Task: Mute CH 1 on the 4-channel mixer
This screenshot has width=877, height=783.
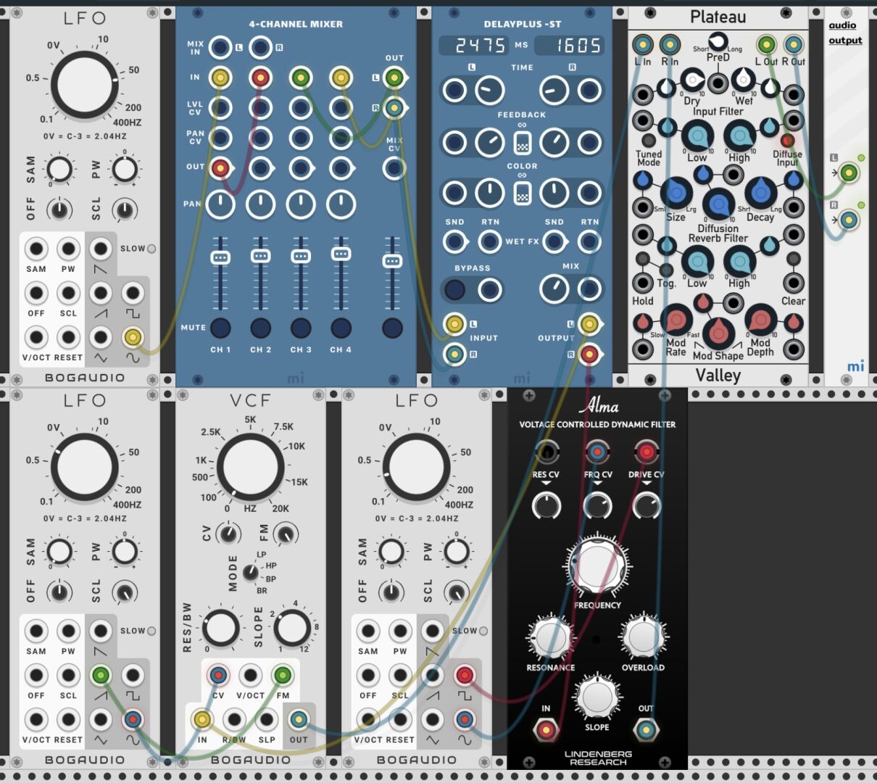Action: [x=220, y=328]
